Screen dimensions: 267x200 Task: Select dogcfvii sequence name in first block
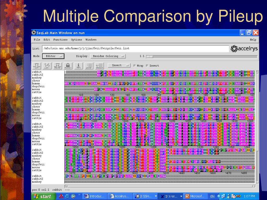[x=38, y=86]
